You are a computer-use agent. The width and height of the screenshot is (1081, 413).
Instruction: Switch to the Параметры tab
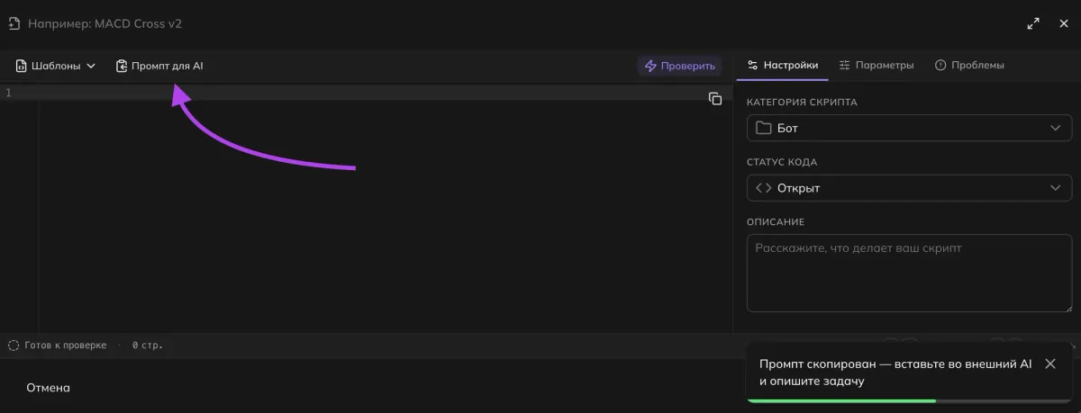[876, 65]
